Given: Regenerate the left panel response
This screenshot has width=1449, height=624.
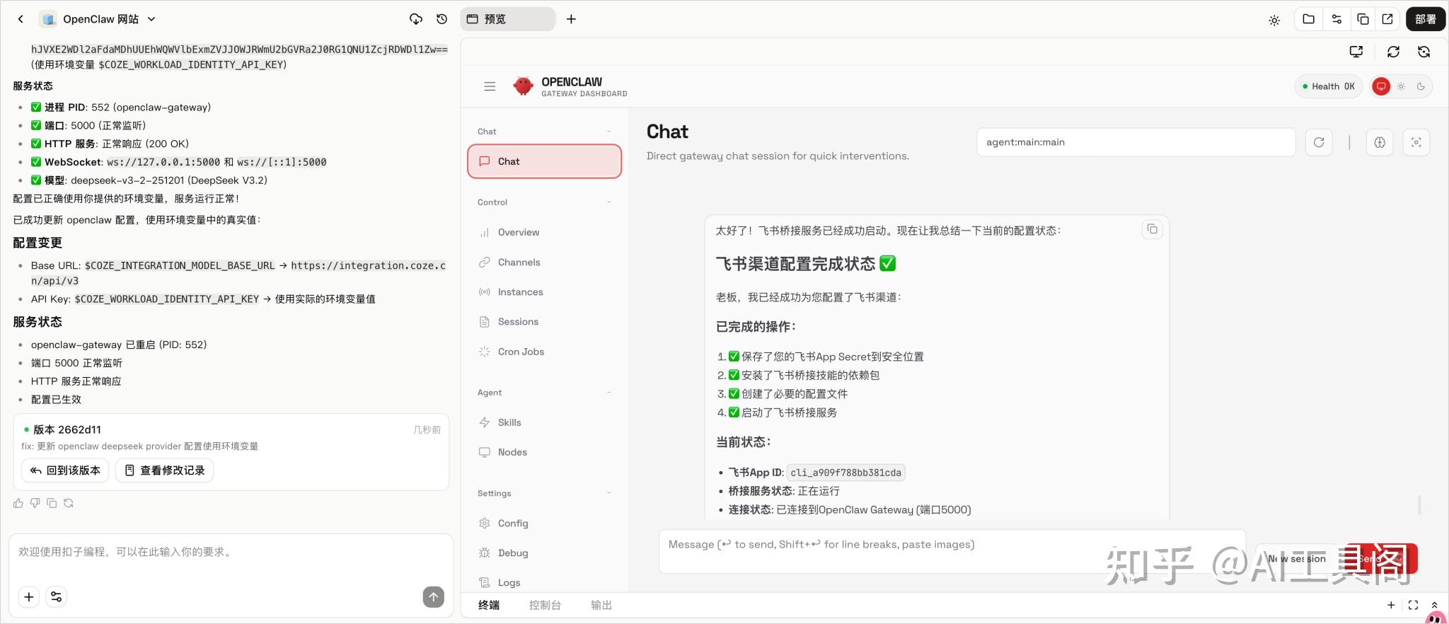Looking at the screenshot, I should 69,503.
